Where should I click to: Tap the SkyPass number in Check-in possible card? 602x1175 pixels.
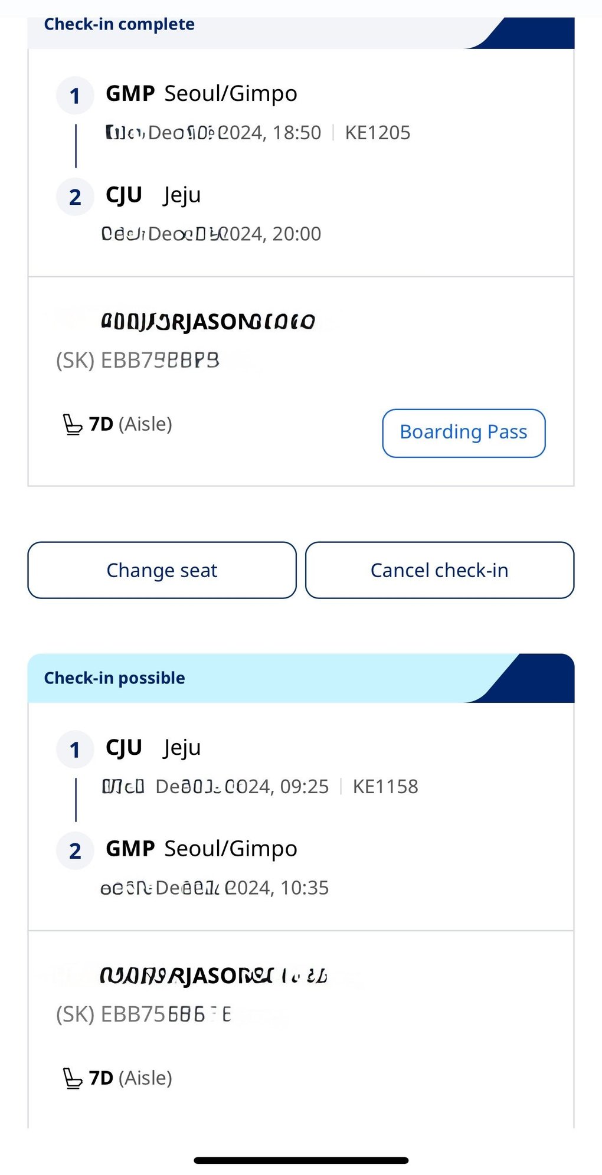pyautogui.click(x=143, y=1014)
